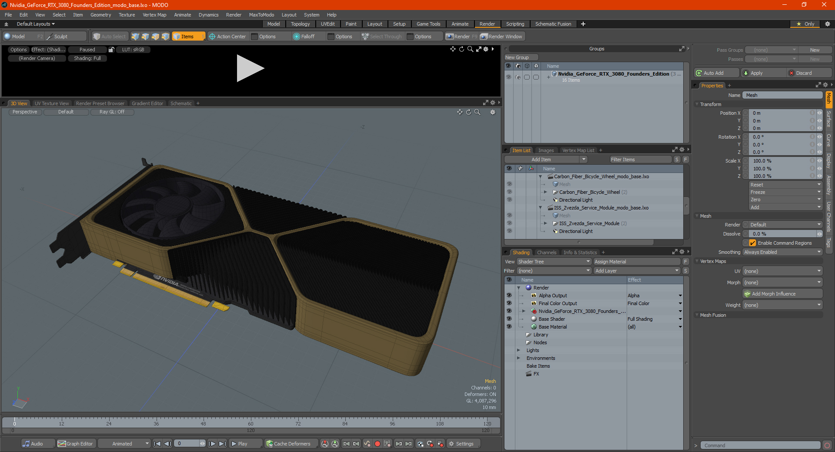
Task: Reset the 3D viewport rotation icon
Action: click(468, 112)
